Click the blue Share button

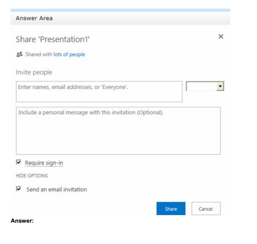[x=171, y=209]
